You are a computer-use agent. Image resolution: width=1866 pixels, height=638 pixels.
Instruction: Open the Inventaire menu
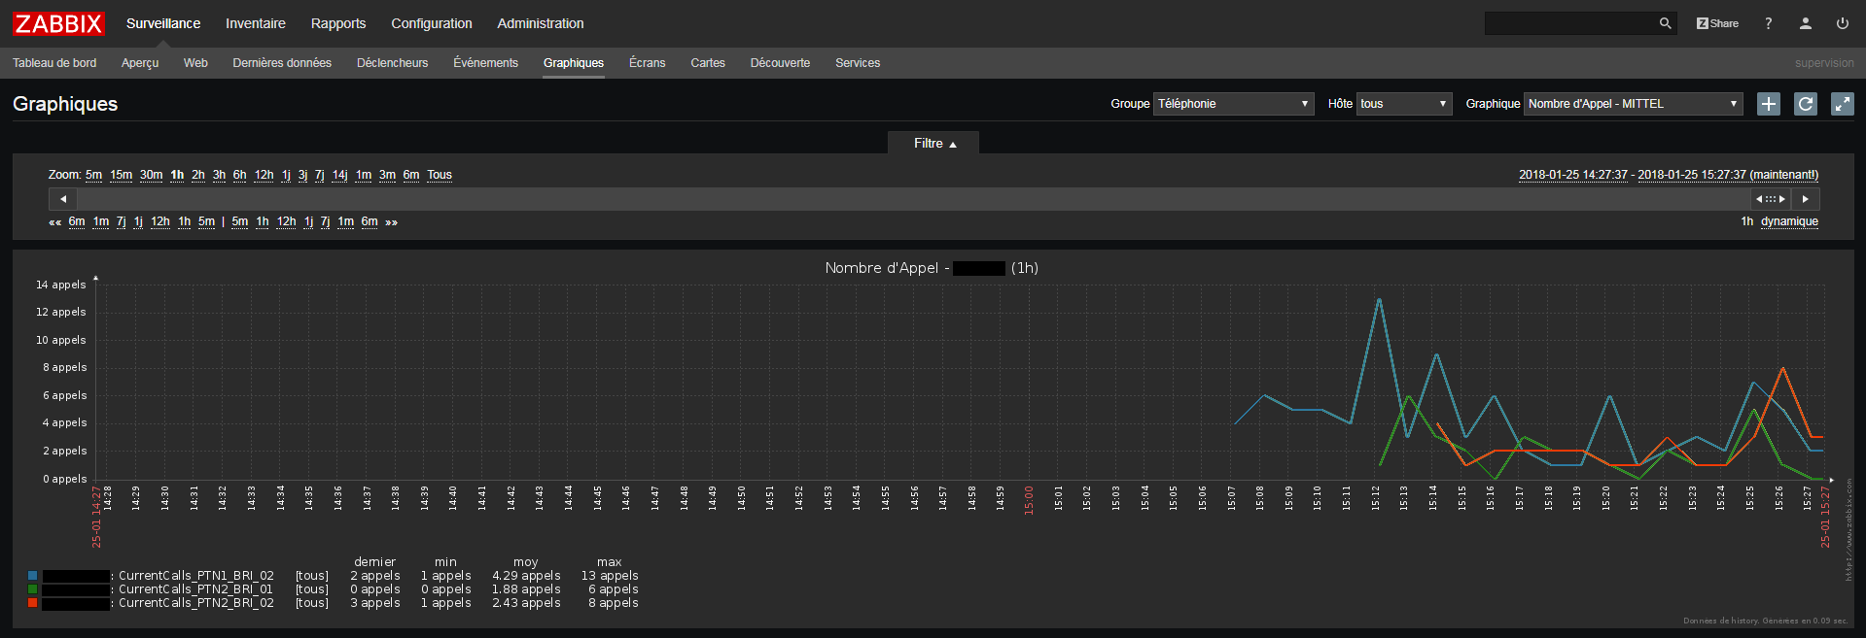(x=256, y=23)
